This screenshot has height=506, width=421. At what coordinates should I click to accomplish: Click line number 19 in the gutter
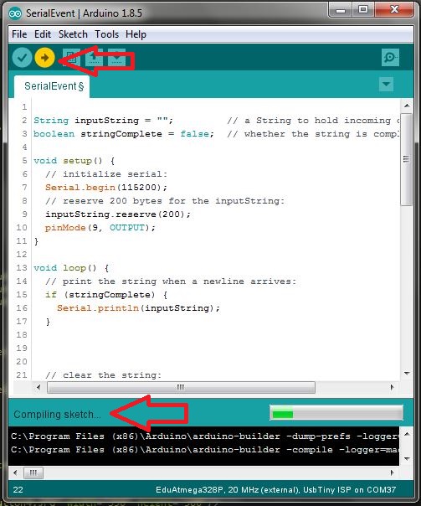(22, 349)
